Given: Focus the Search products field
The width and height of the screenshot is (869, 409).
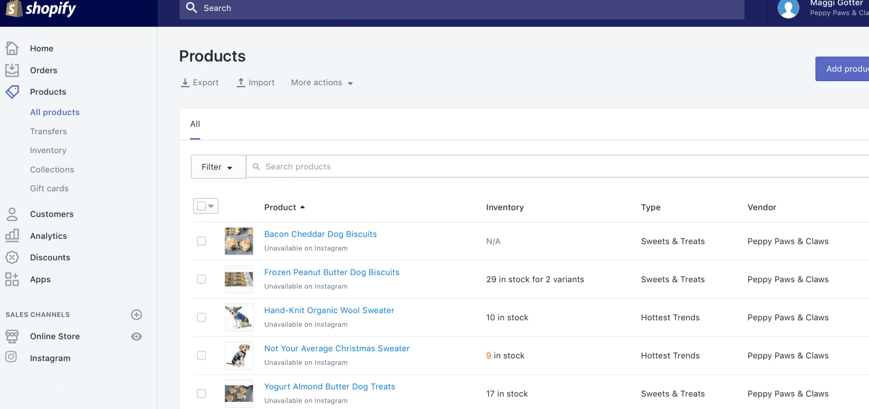Looking at the screenshot, I should [x=558, y=166].
